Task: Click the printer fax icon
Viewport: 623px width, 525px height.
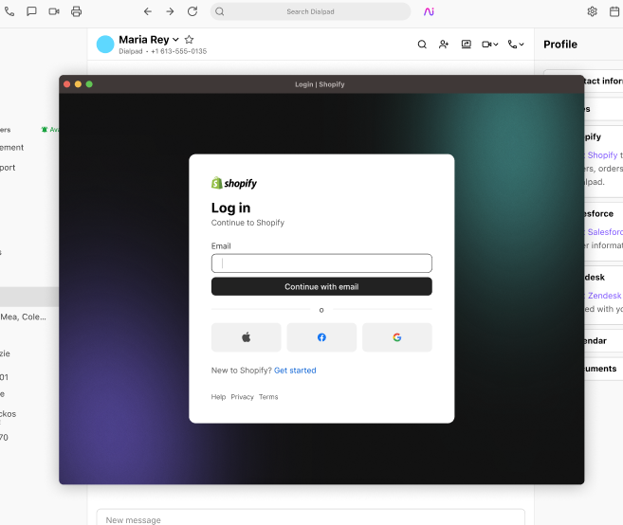Action: click(76, 11)
